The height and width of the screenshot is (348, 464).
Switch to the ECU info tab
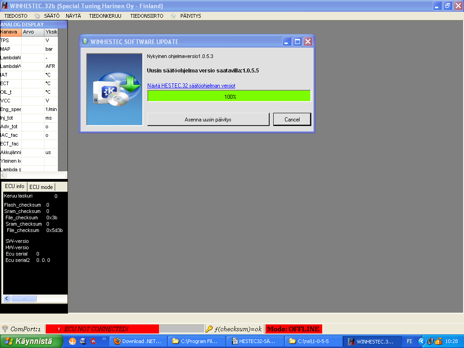click(x=14, y=186)
